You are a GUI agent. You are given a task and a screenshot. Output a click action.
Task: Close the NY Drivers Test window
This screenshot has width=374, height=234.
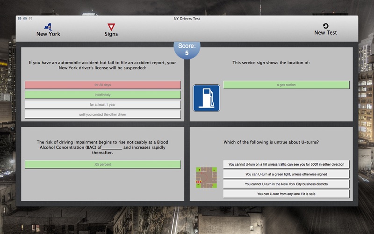tap(20, 18)
